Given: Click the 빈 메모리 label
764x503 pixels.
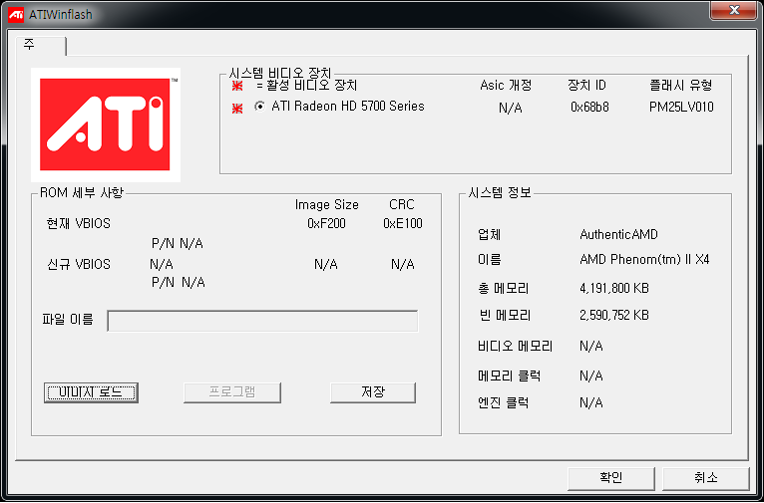Looking at the screenshot, I should pos(505,316).
